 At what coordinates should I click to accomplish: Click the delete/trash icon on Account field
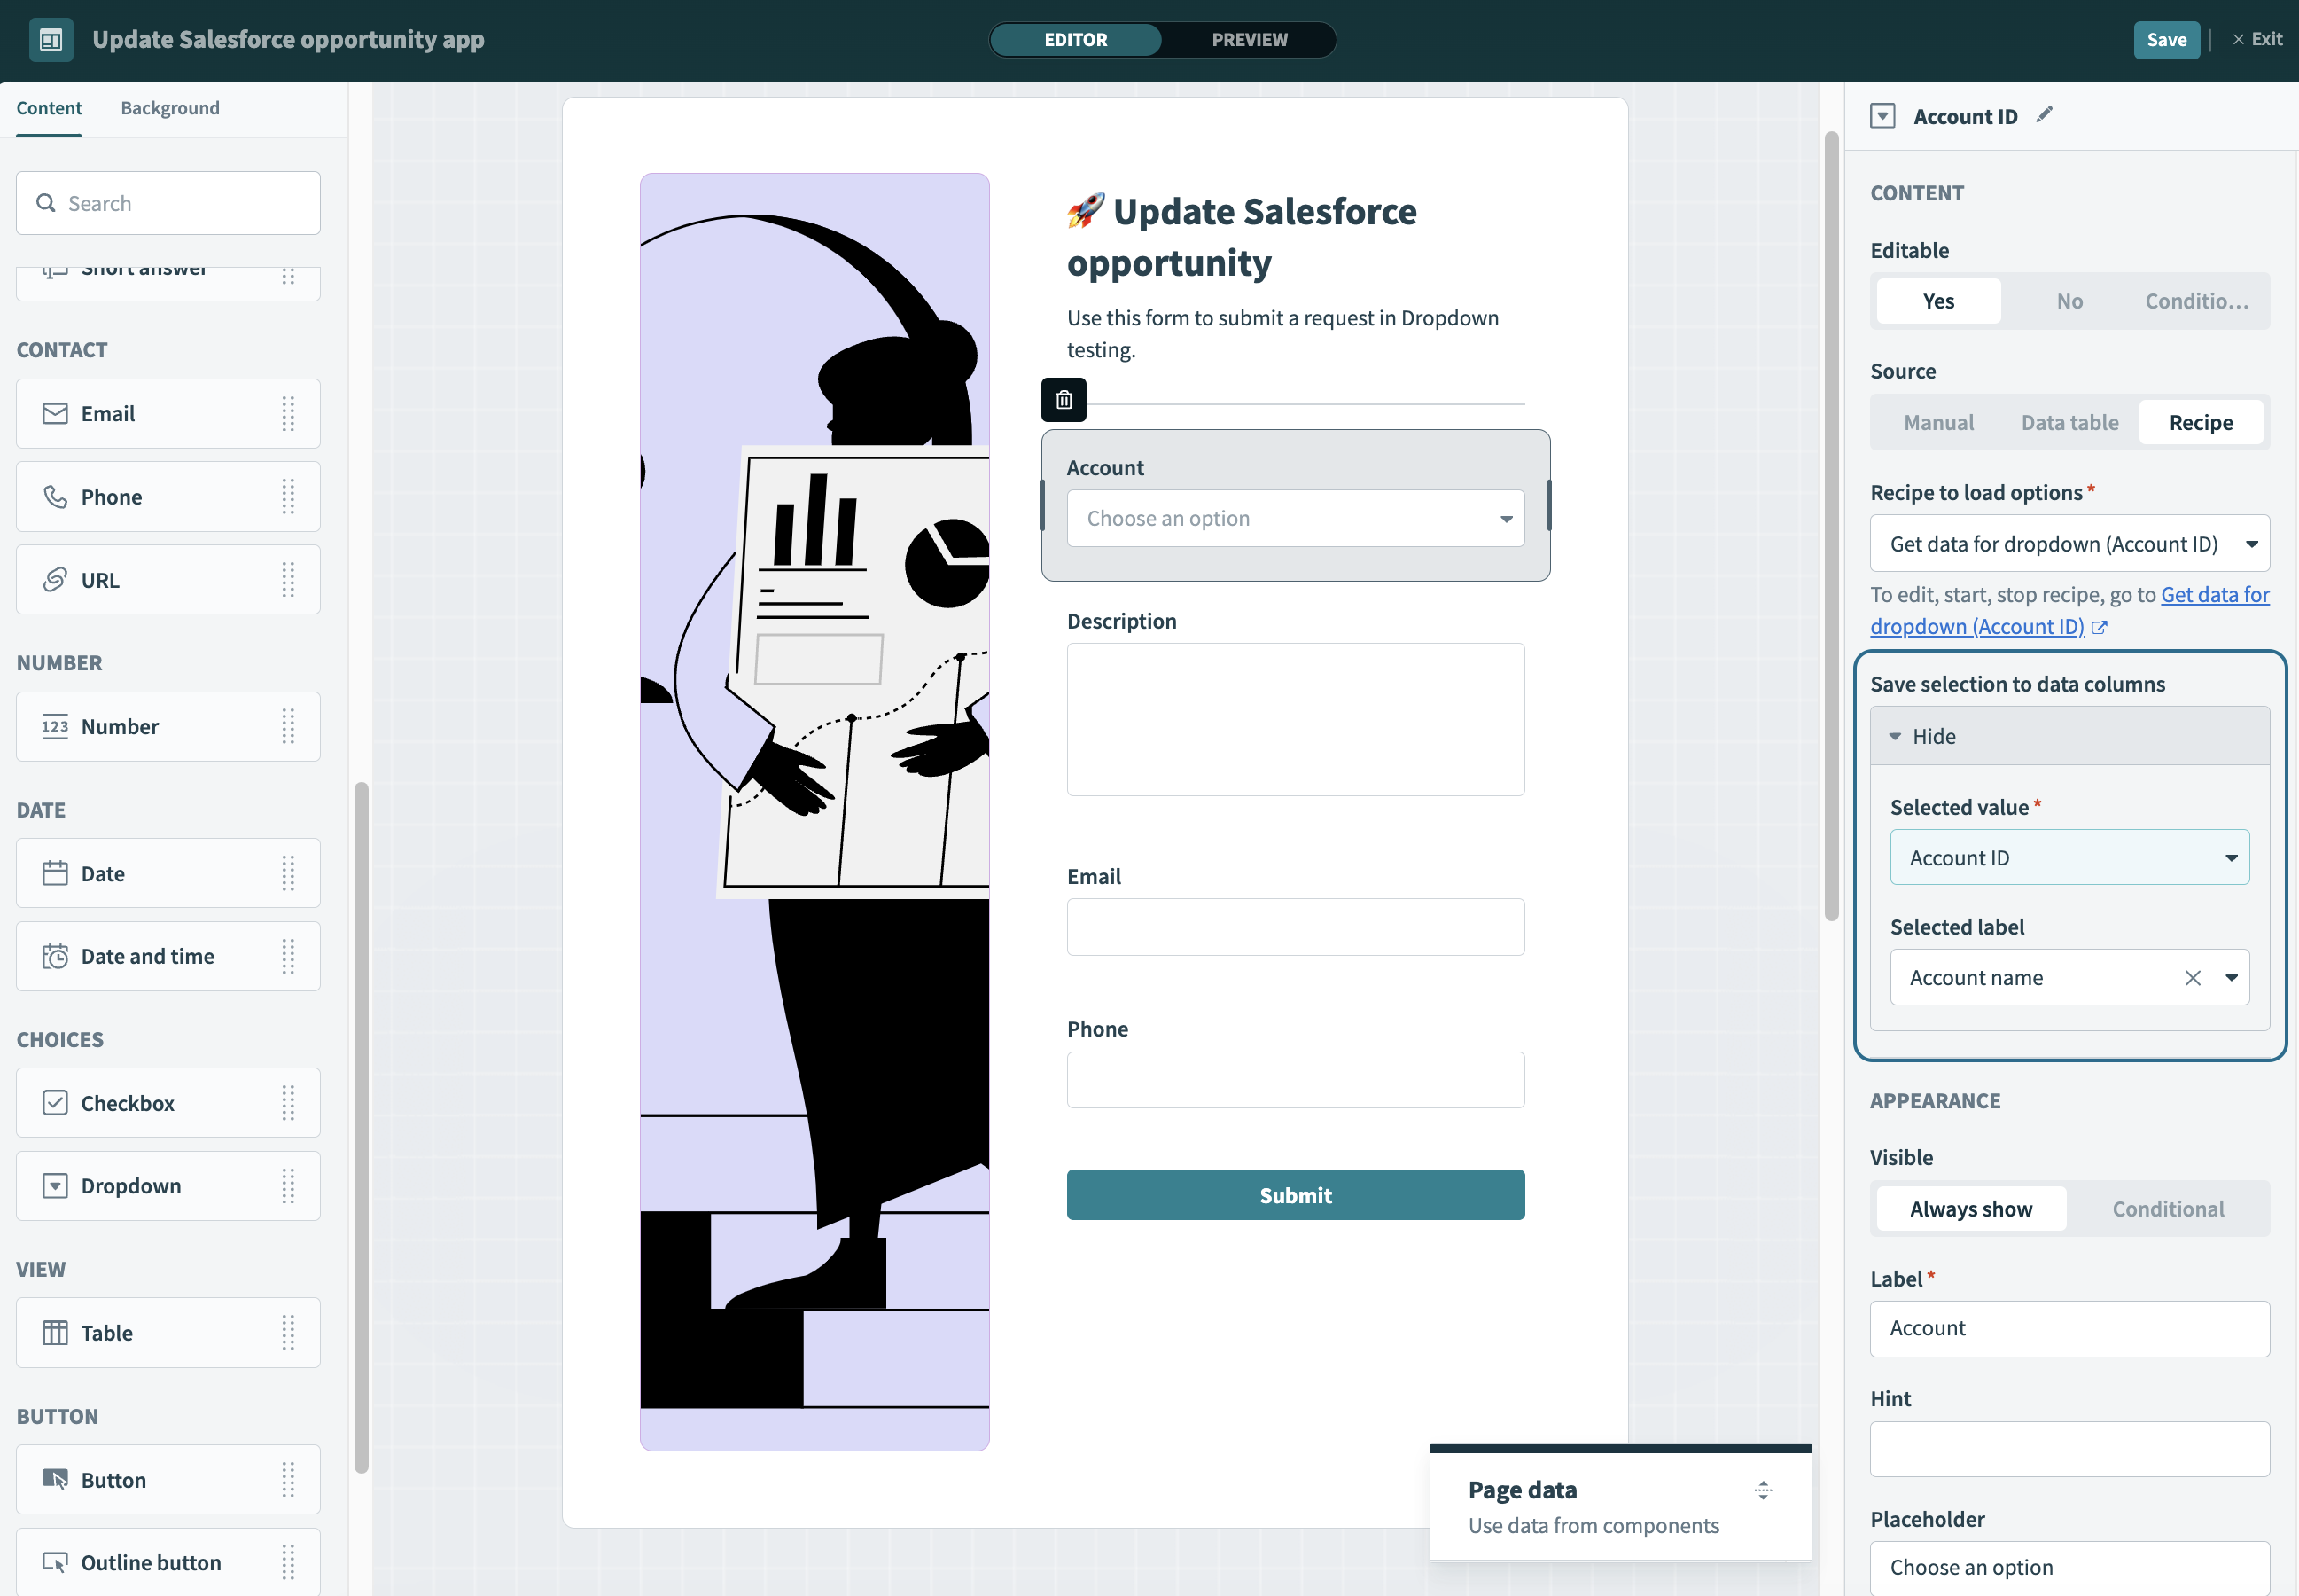point(1062,399)
